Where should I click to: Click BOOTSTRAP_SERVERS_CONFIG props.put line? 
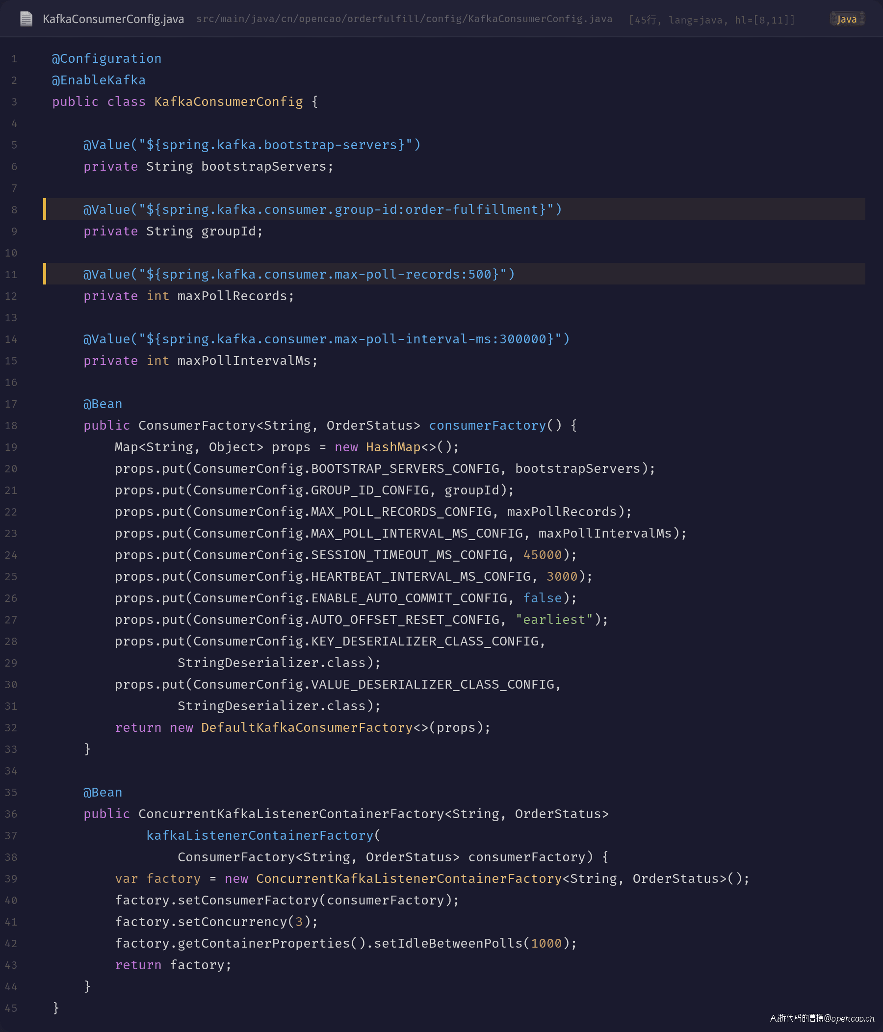385,469
